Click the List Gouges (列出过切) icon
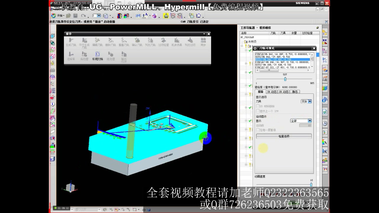379x213 pixels. [x=190, y=40]
